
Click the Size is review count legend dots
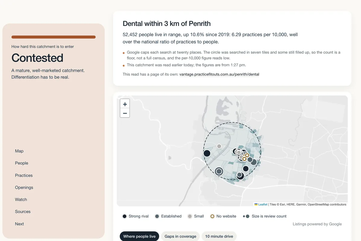click(246, 216)
